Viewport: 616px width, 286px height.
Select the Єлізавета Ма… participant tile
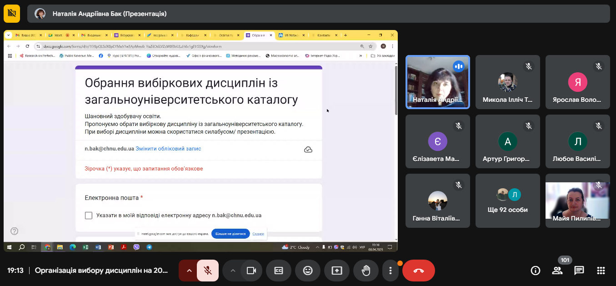438,141
